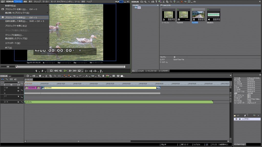Select Open Project (Ctrl + O) menu item

pyautogui.click(x=24, y=9)
